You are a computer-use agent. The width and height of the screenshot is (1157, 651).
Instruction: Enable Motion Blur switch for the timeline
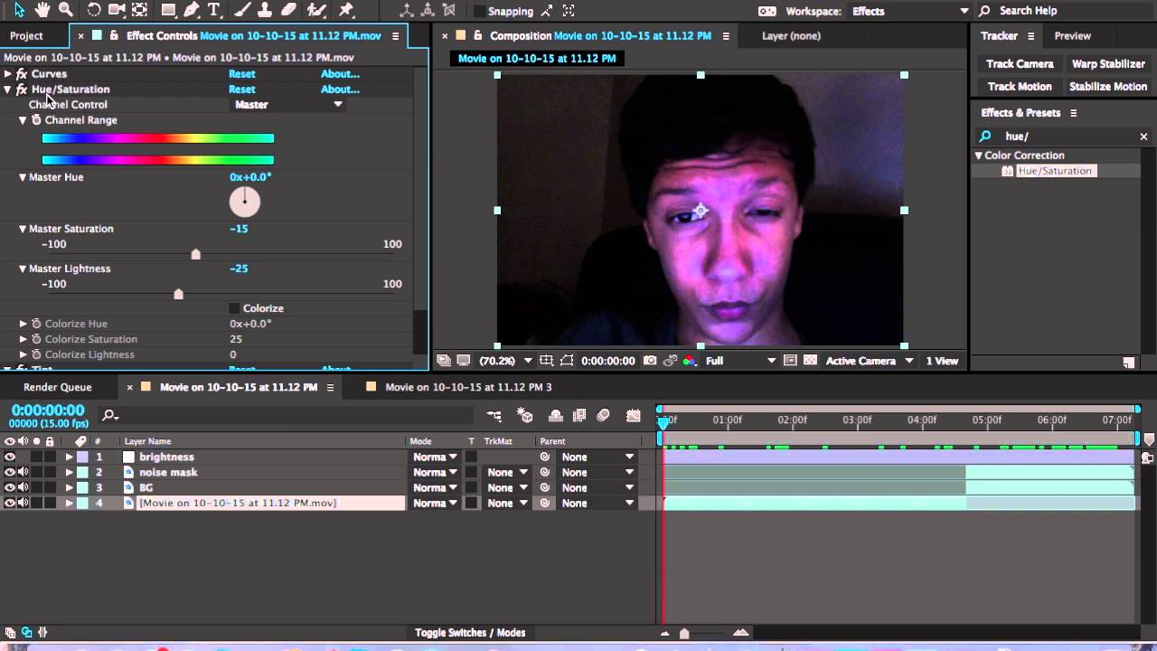pyautogui.click(x=604, y=416)
